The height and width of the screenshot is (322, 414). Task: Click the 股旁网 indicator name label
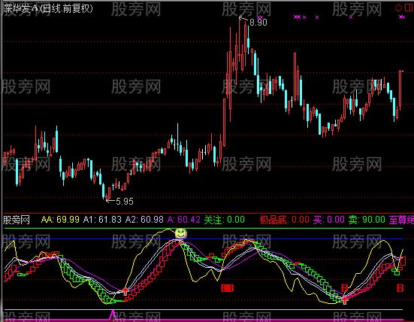coord(17,220)
